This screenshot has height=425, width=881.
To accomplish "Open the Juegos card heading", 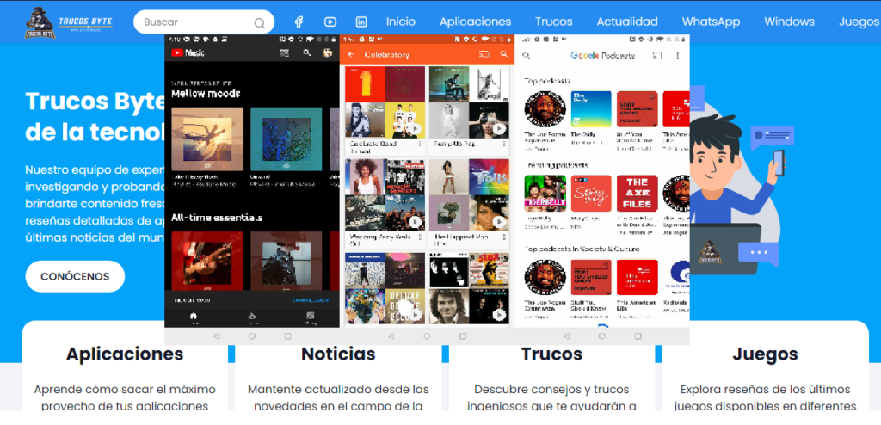I will point(765,354).
